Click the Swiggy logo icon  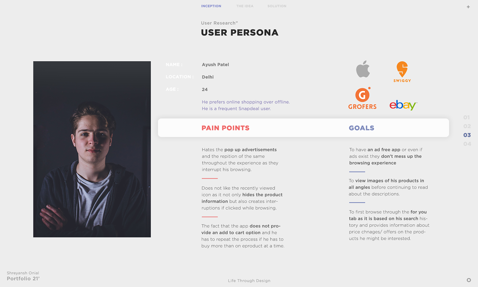click(402, 72)
